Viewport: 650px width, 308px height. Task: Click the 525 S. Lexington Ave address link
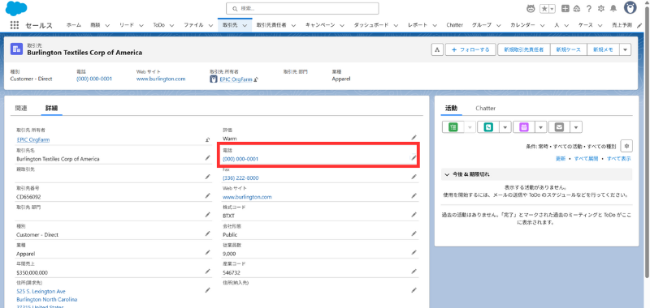[41, 292]
